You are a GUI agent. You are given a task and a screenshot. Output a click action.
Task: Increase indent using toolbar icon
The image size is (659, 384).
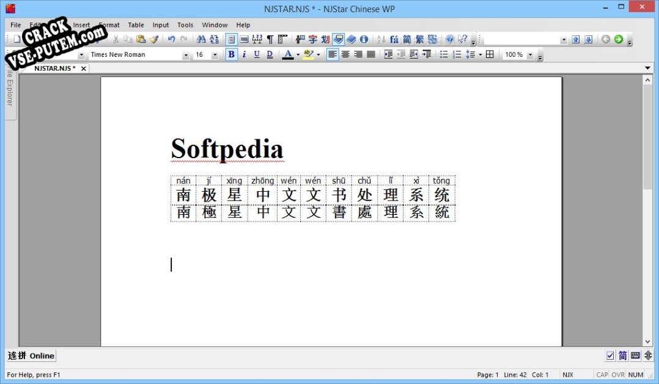[x=388, y=54]
